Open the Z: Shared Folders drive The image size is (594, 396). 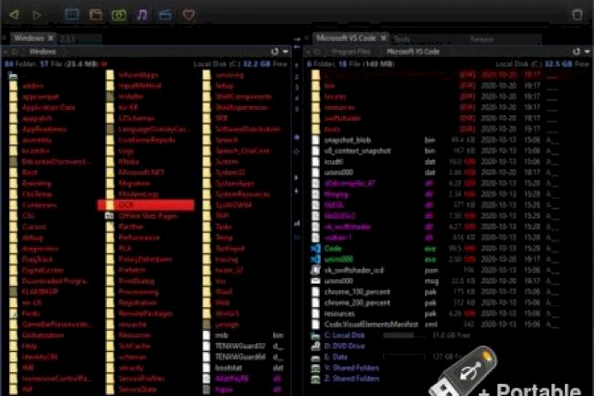click(352, 379)
